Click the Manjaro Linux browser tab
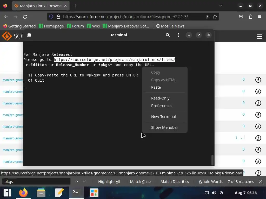Viewport: 266px width, 199px height. [x=41, y=6]
